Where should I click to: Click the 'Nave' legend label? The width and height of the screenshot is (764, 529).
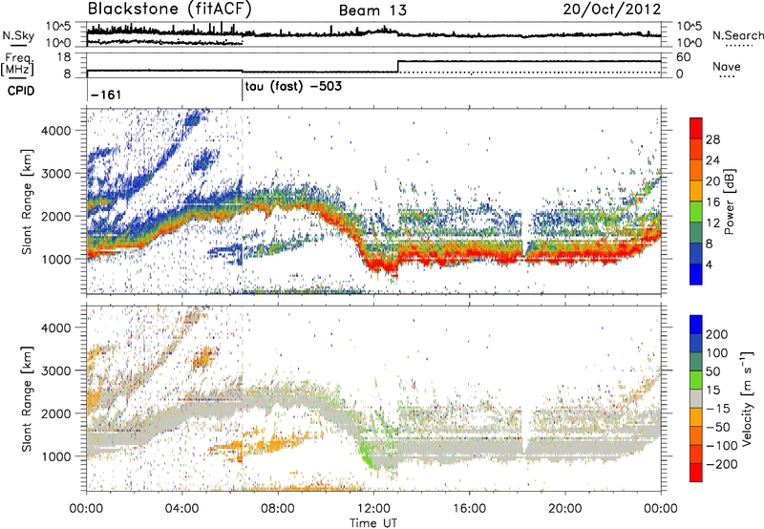click(727, 66)
